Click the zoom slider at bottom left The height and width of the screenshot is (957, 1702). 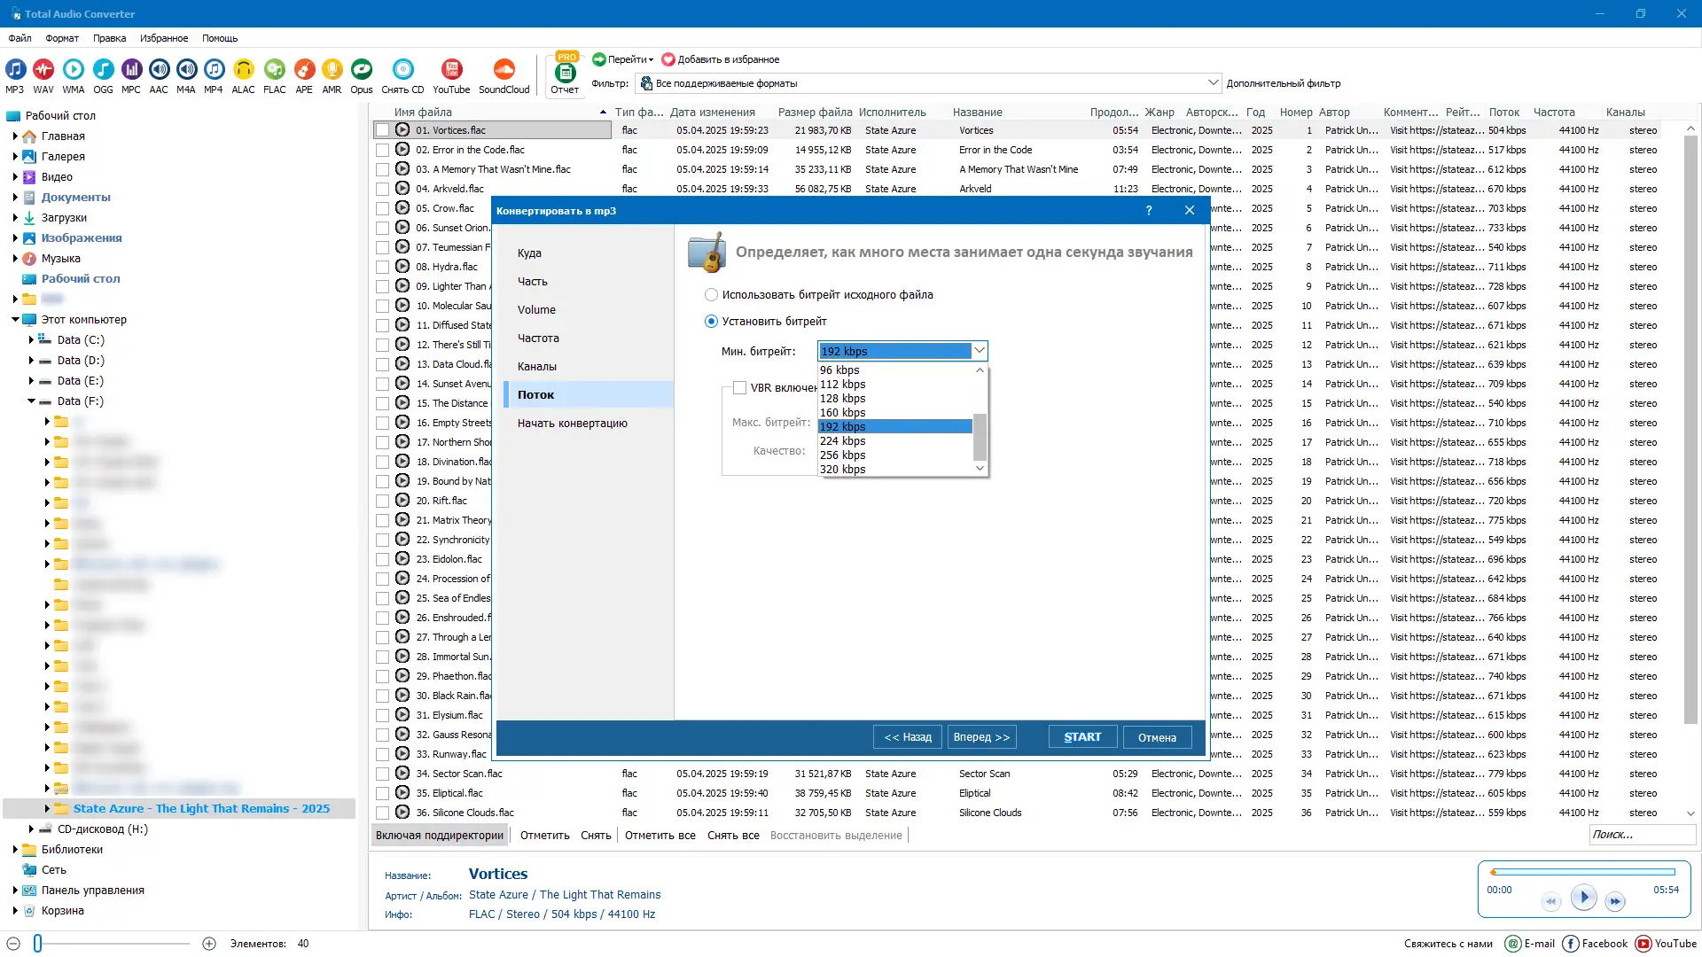(38, 944)
